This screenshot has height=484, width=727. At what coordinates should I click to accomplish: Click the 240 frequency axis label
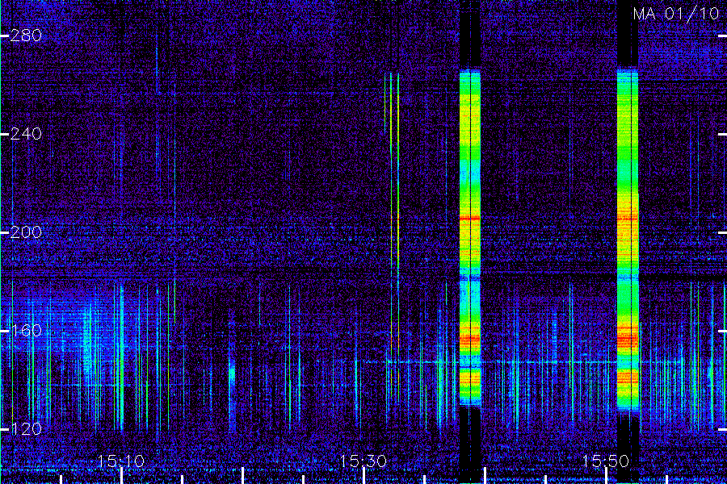click(26, 134)
